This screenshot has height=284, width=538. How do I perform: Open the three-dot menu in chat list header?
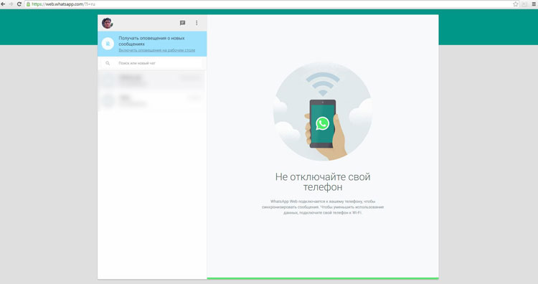point(197,23)
